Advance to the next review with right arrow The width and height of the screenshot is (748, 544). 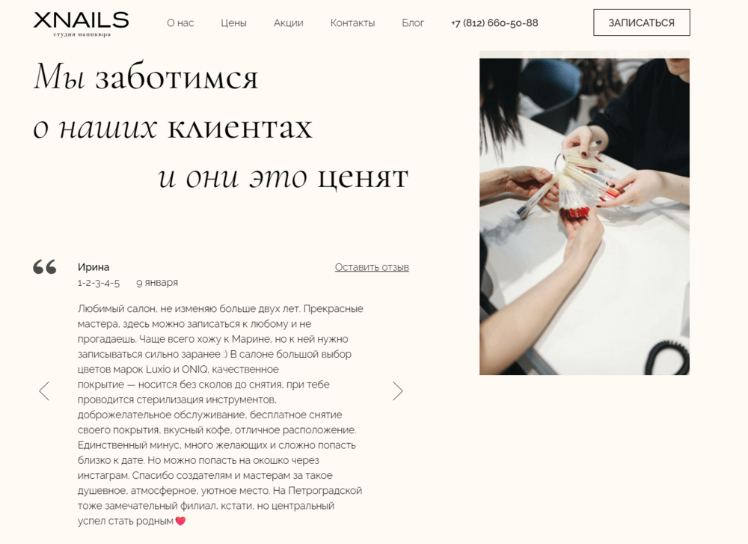tap(397, 391)
